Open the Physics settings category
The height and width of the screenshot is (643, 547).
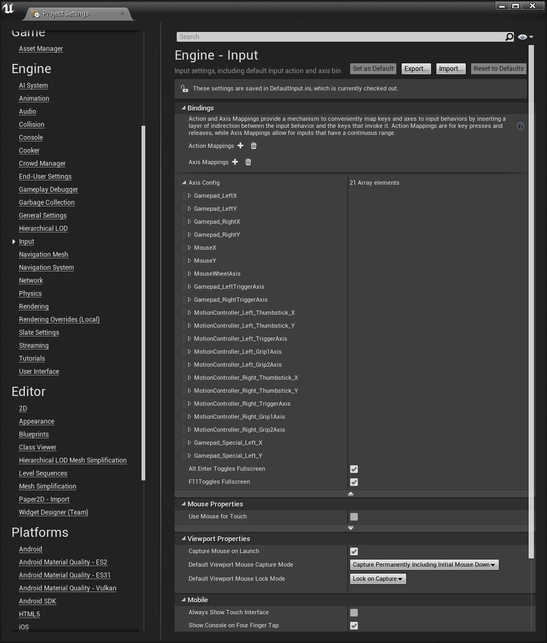pos(30,294)
